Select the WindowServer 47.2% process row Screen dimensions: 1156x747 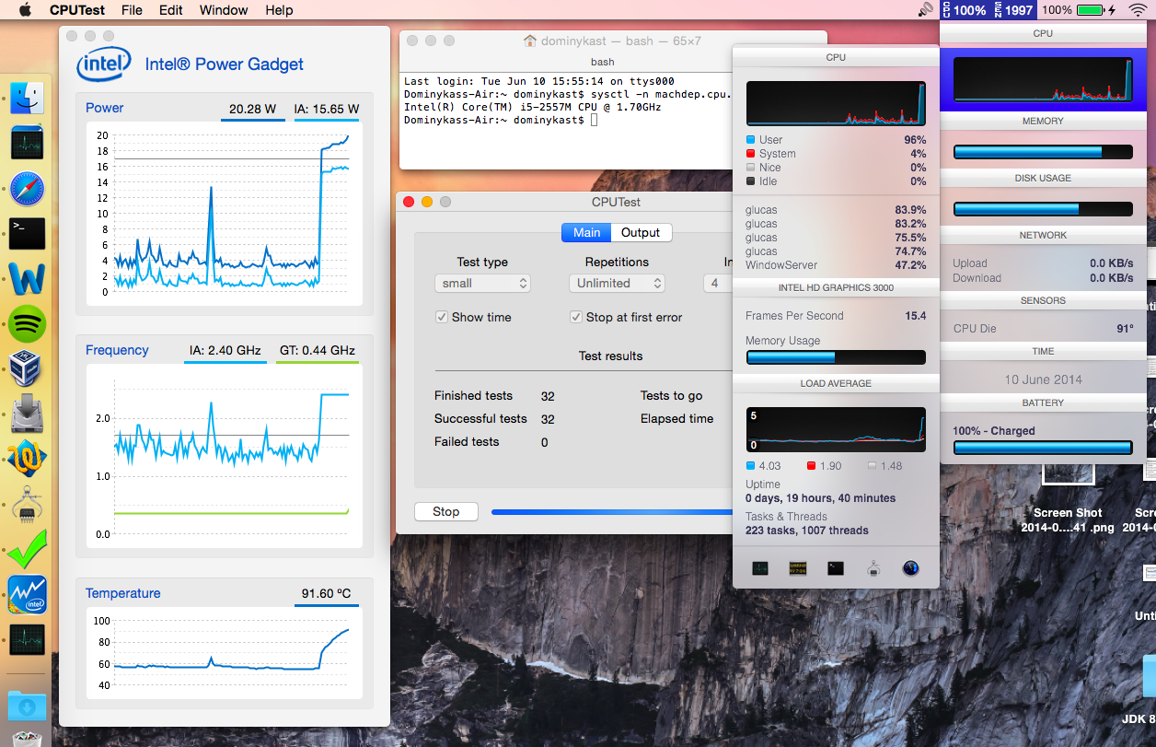(x=836, y=265)
